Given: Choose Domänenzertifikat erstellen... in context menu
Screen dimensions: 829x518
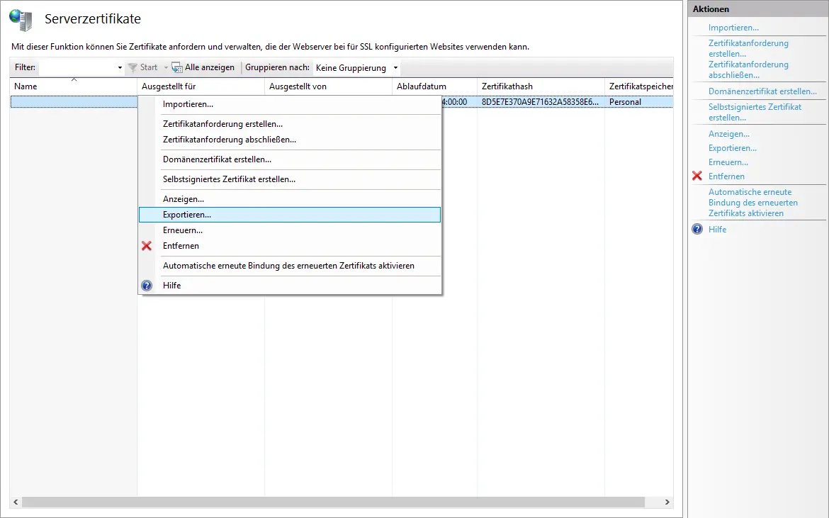Looking at the screenshot, I should pyautogui.click(x=290, y=159).
